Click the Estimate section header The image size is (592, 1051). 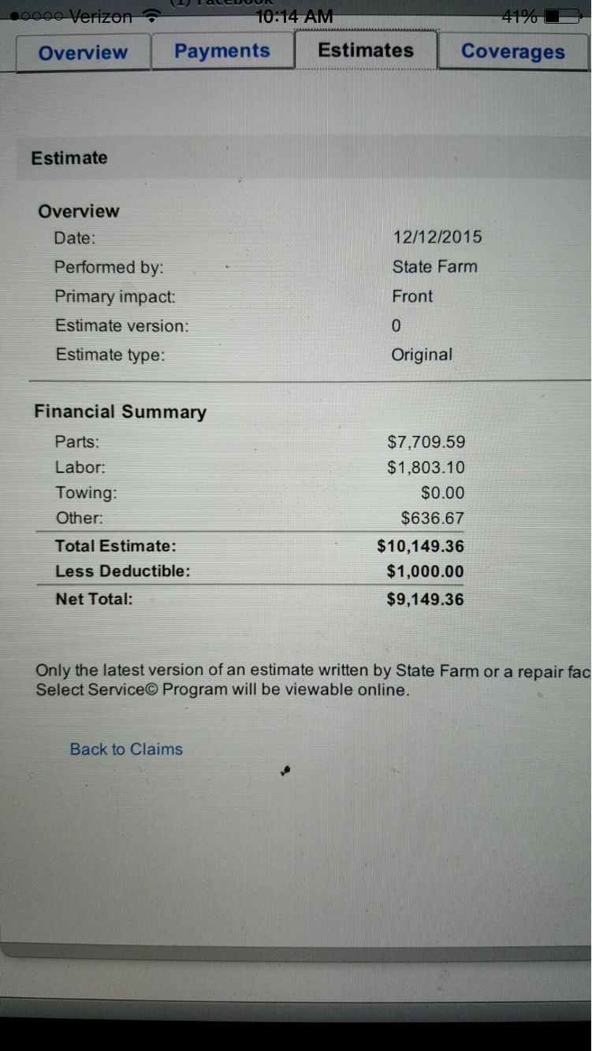(x=69, y=158)
